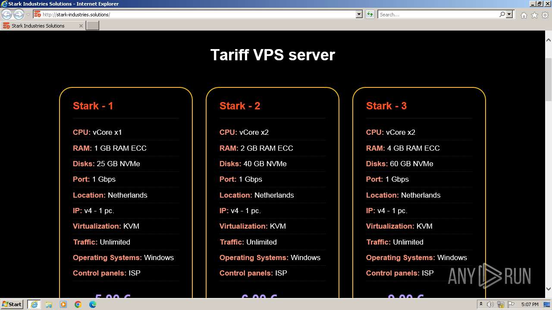Open the Tools gear icon
The width and height of the screenshot is (552, 310).
pos(545,15)
